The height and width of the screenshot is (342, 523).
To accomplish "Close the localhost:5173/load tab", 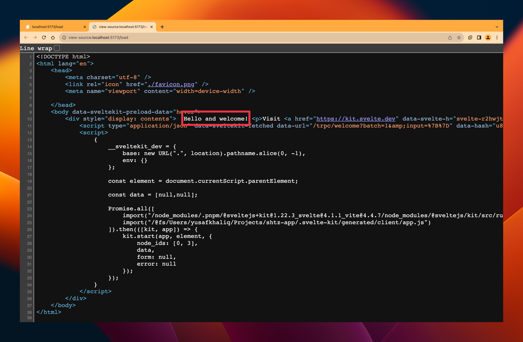I will click(x=85, y=27).
